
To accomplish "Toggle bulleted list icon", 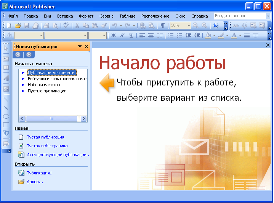I will coord(179,35).
